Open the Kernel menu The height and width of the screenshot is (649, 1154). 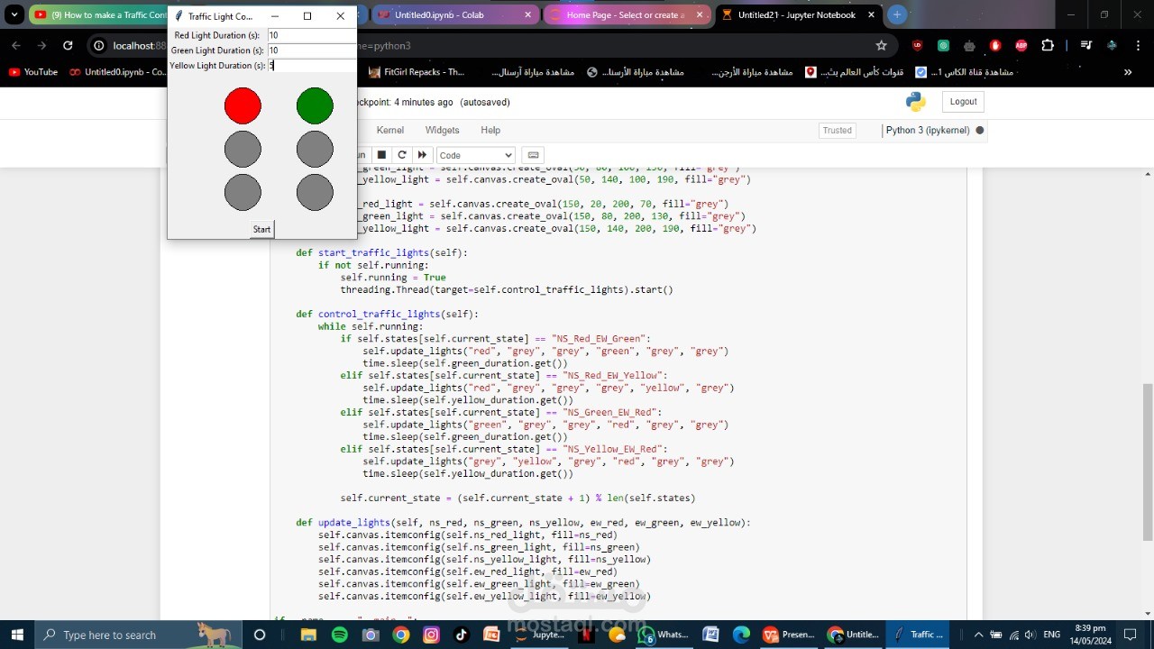pyautogui.click(x=389, y=130)
